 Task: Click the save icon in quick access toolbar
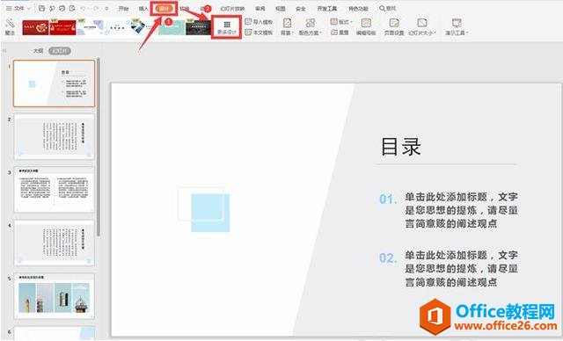click(x=41, y=8)
